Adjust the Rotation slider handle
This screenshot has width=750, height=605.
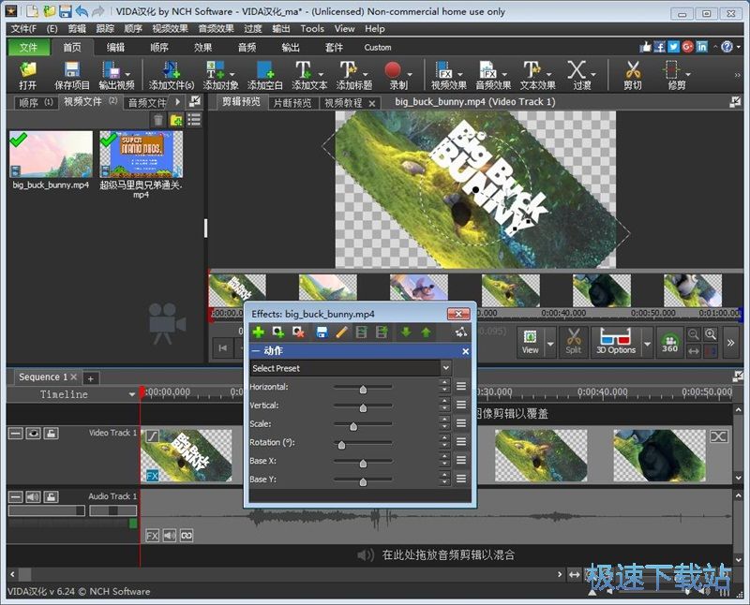click(341, 445)
